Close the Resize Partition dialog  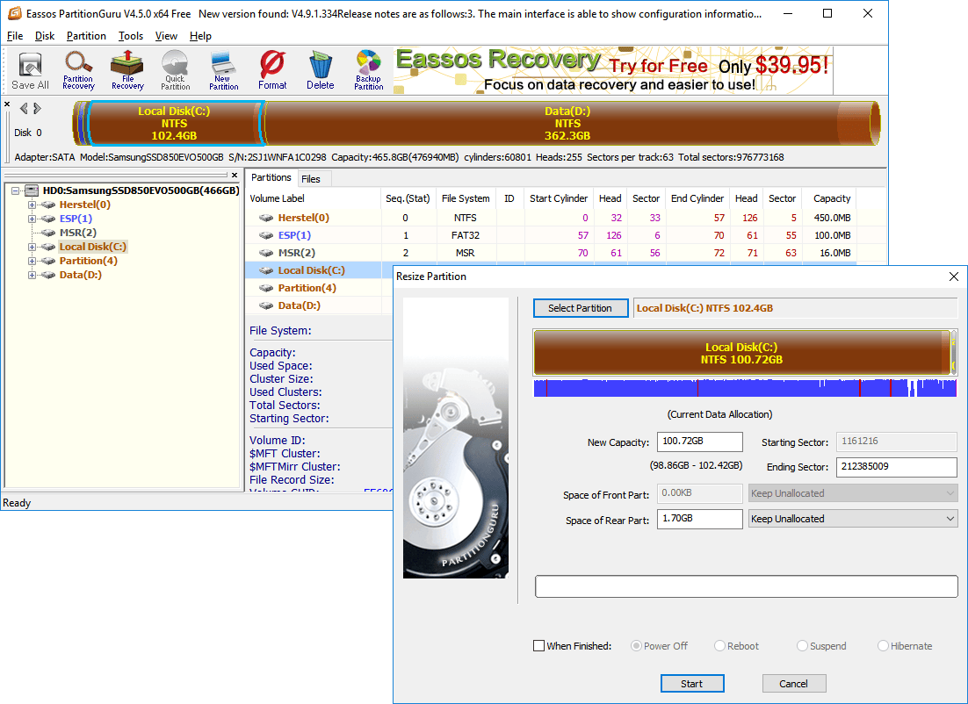tap(954, 277)
